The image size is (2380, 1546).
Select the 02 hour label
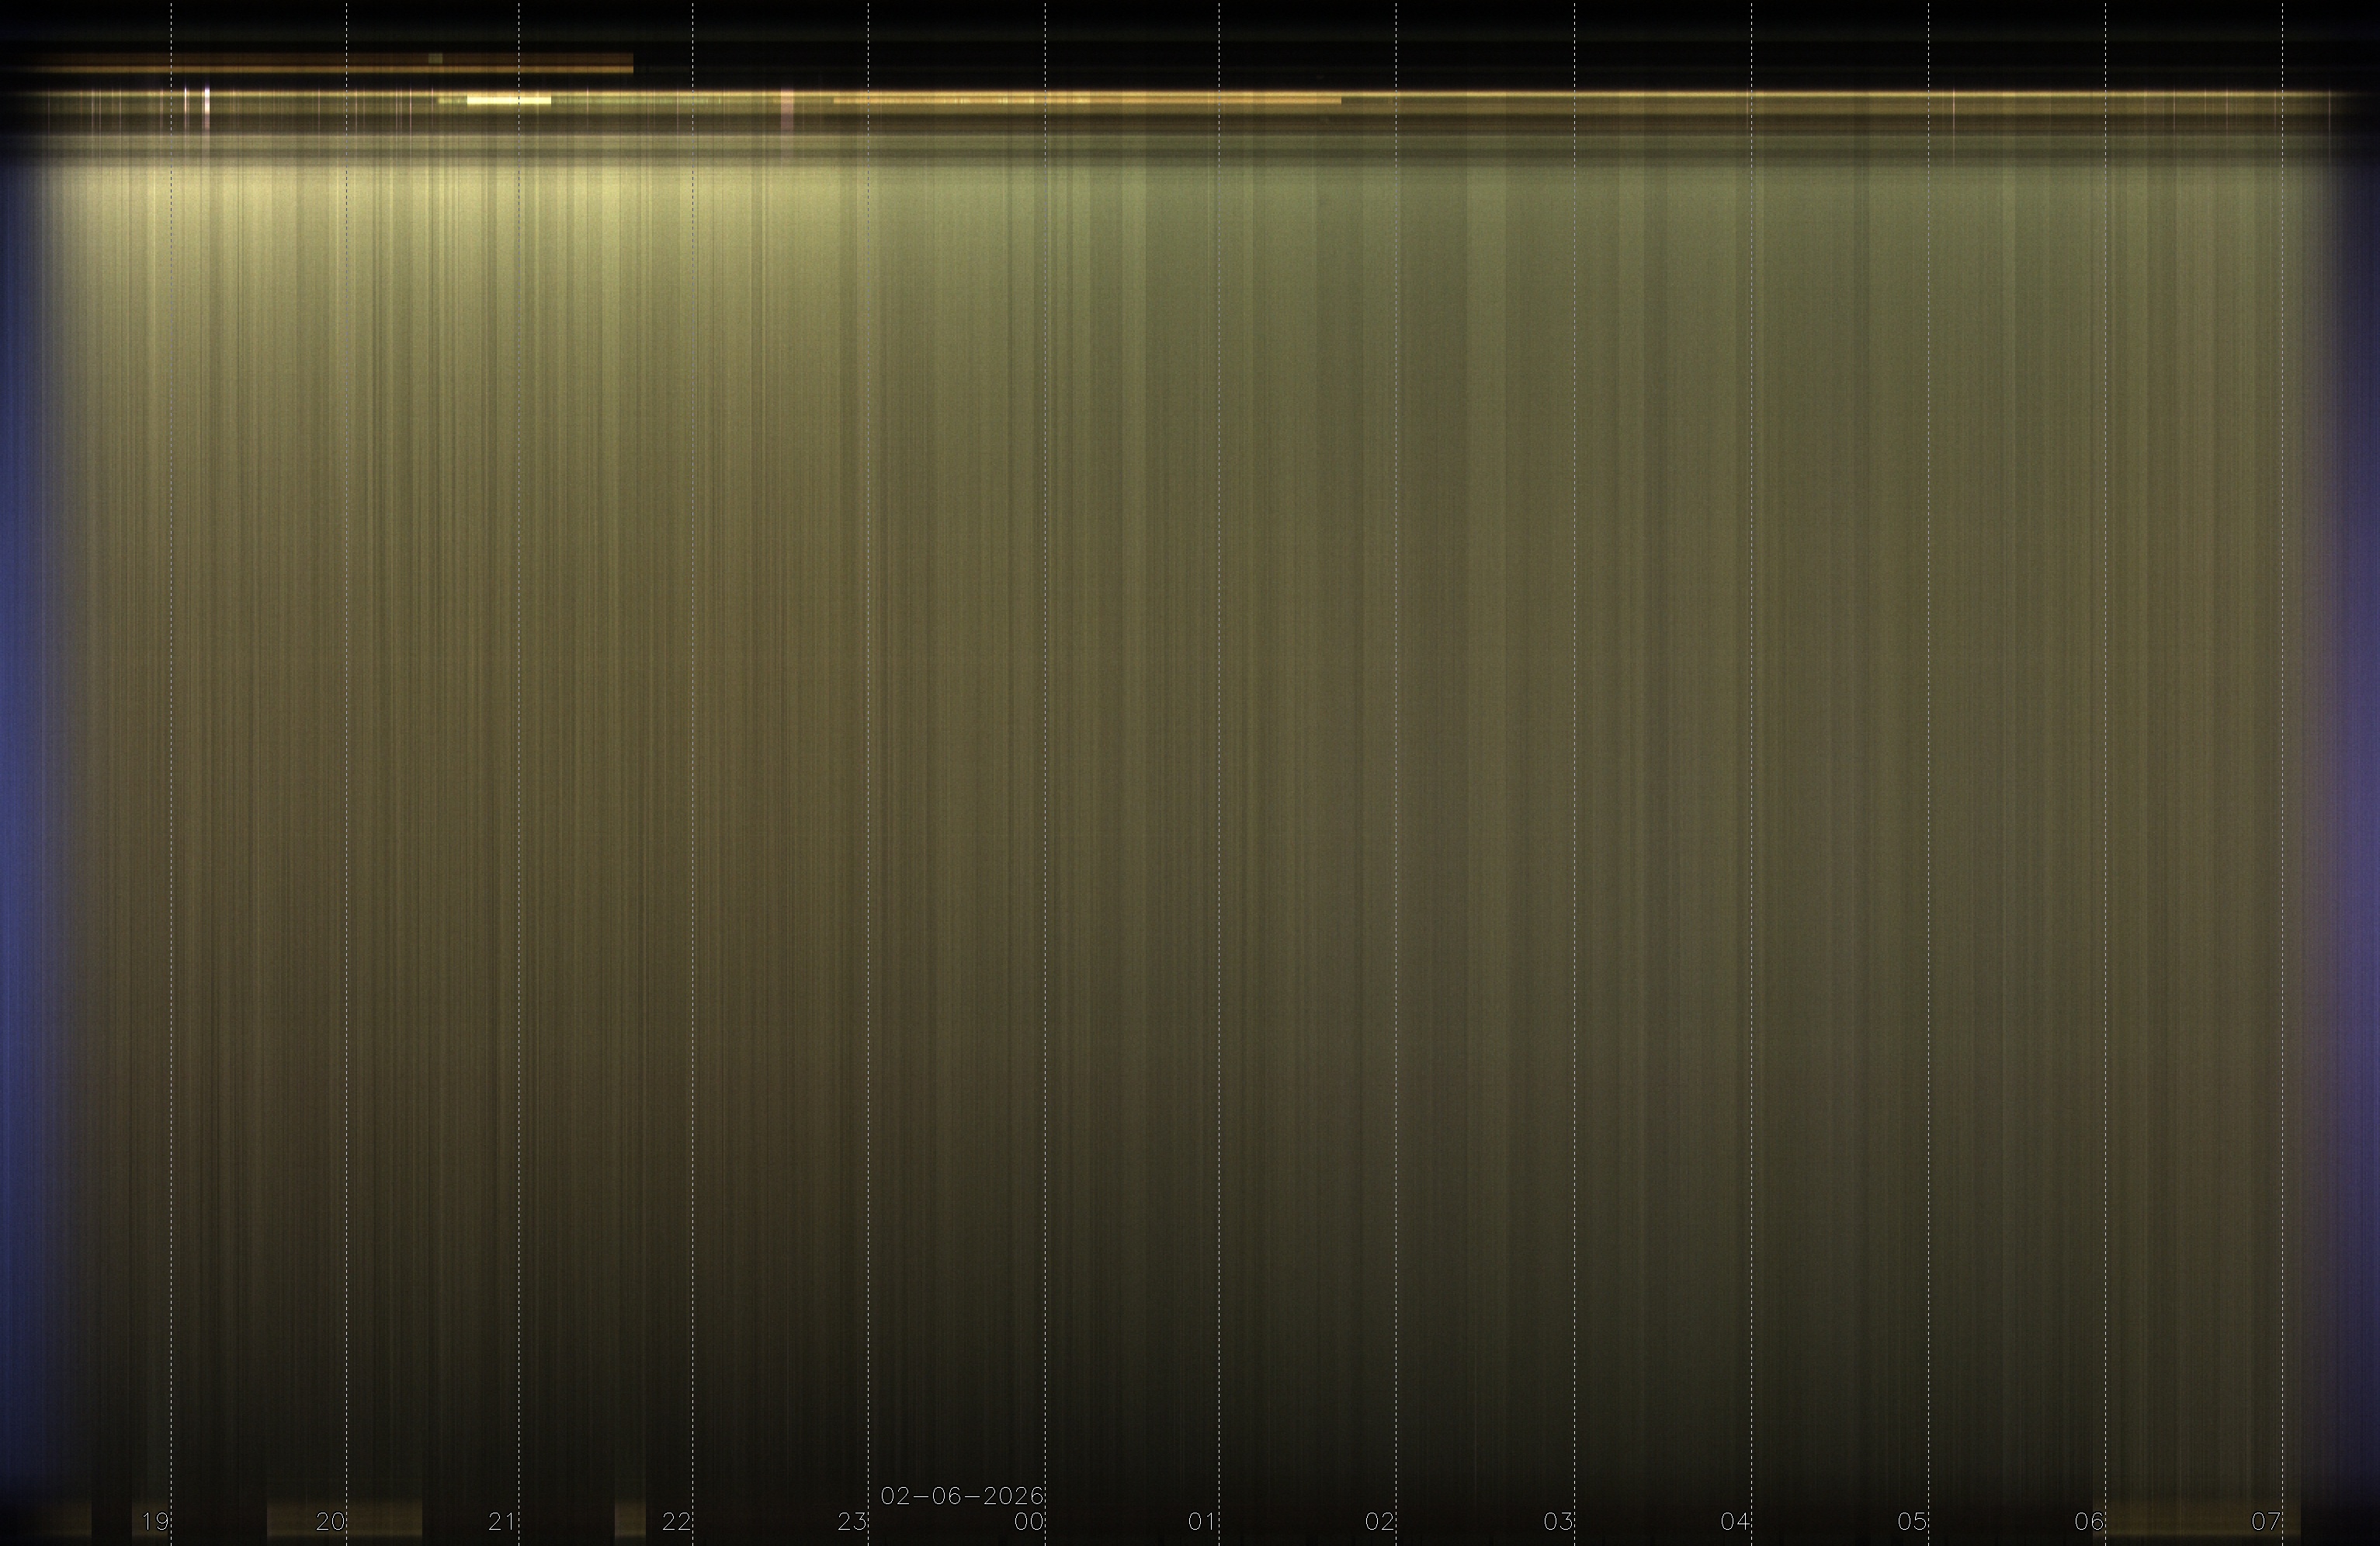coord(1380,1521)
